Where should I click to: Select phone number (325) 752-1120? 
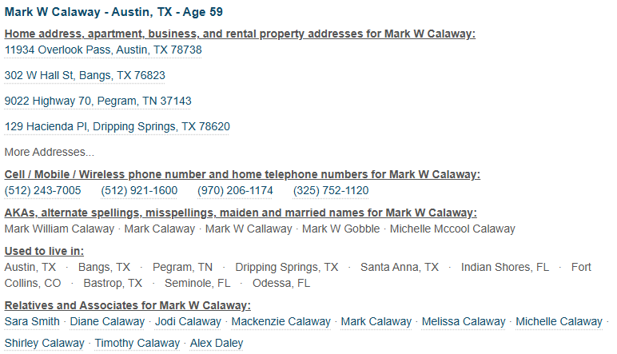click(331, 191)
